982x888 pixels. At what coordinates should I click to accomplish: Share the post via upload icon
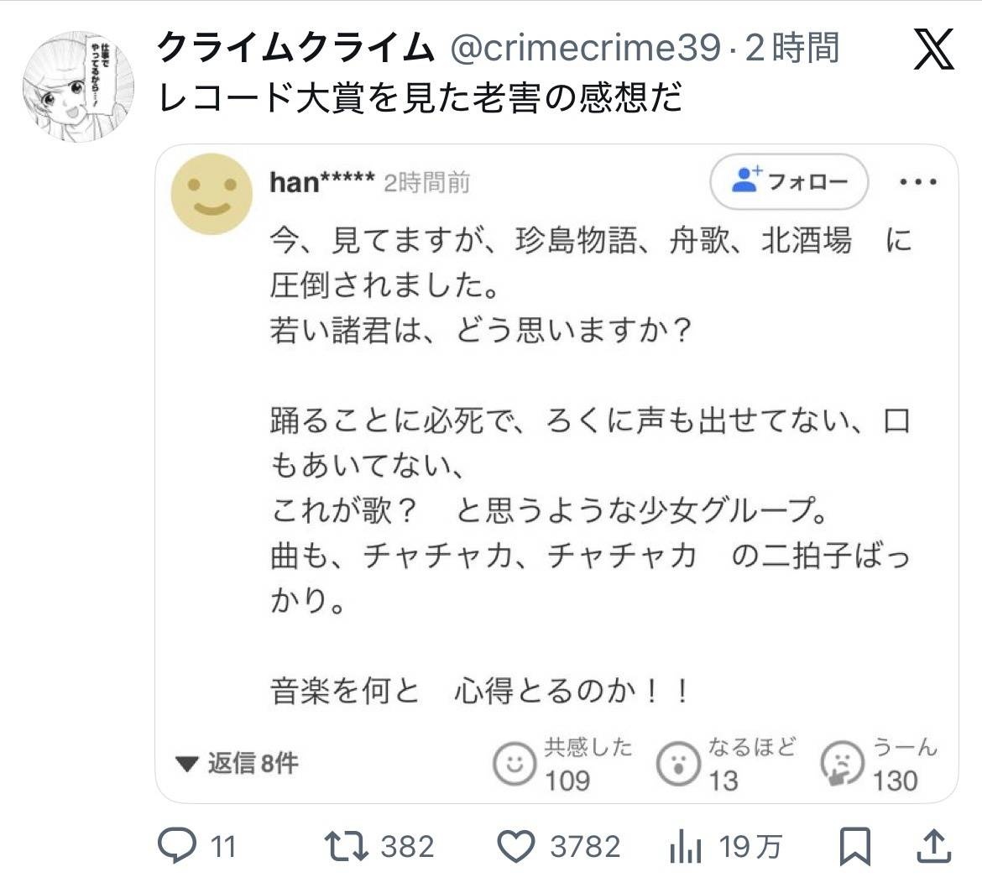pyautogui.click(x=932, y=847)
